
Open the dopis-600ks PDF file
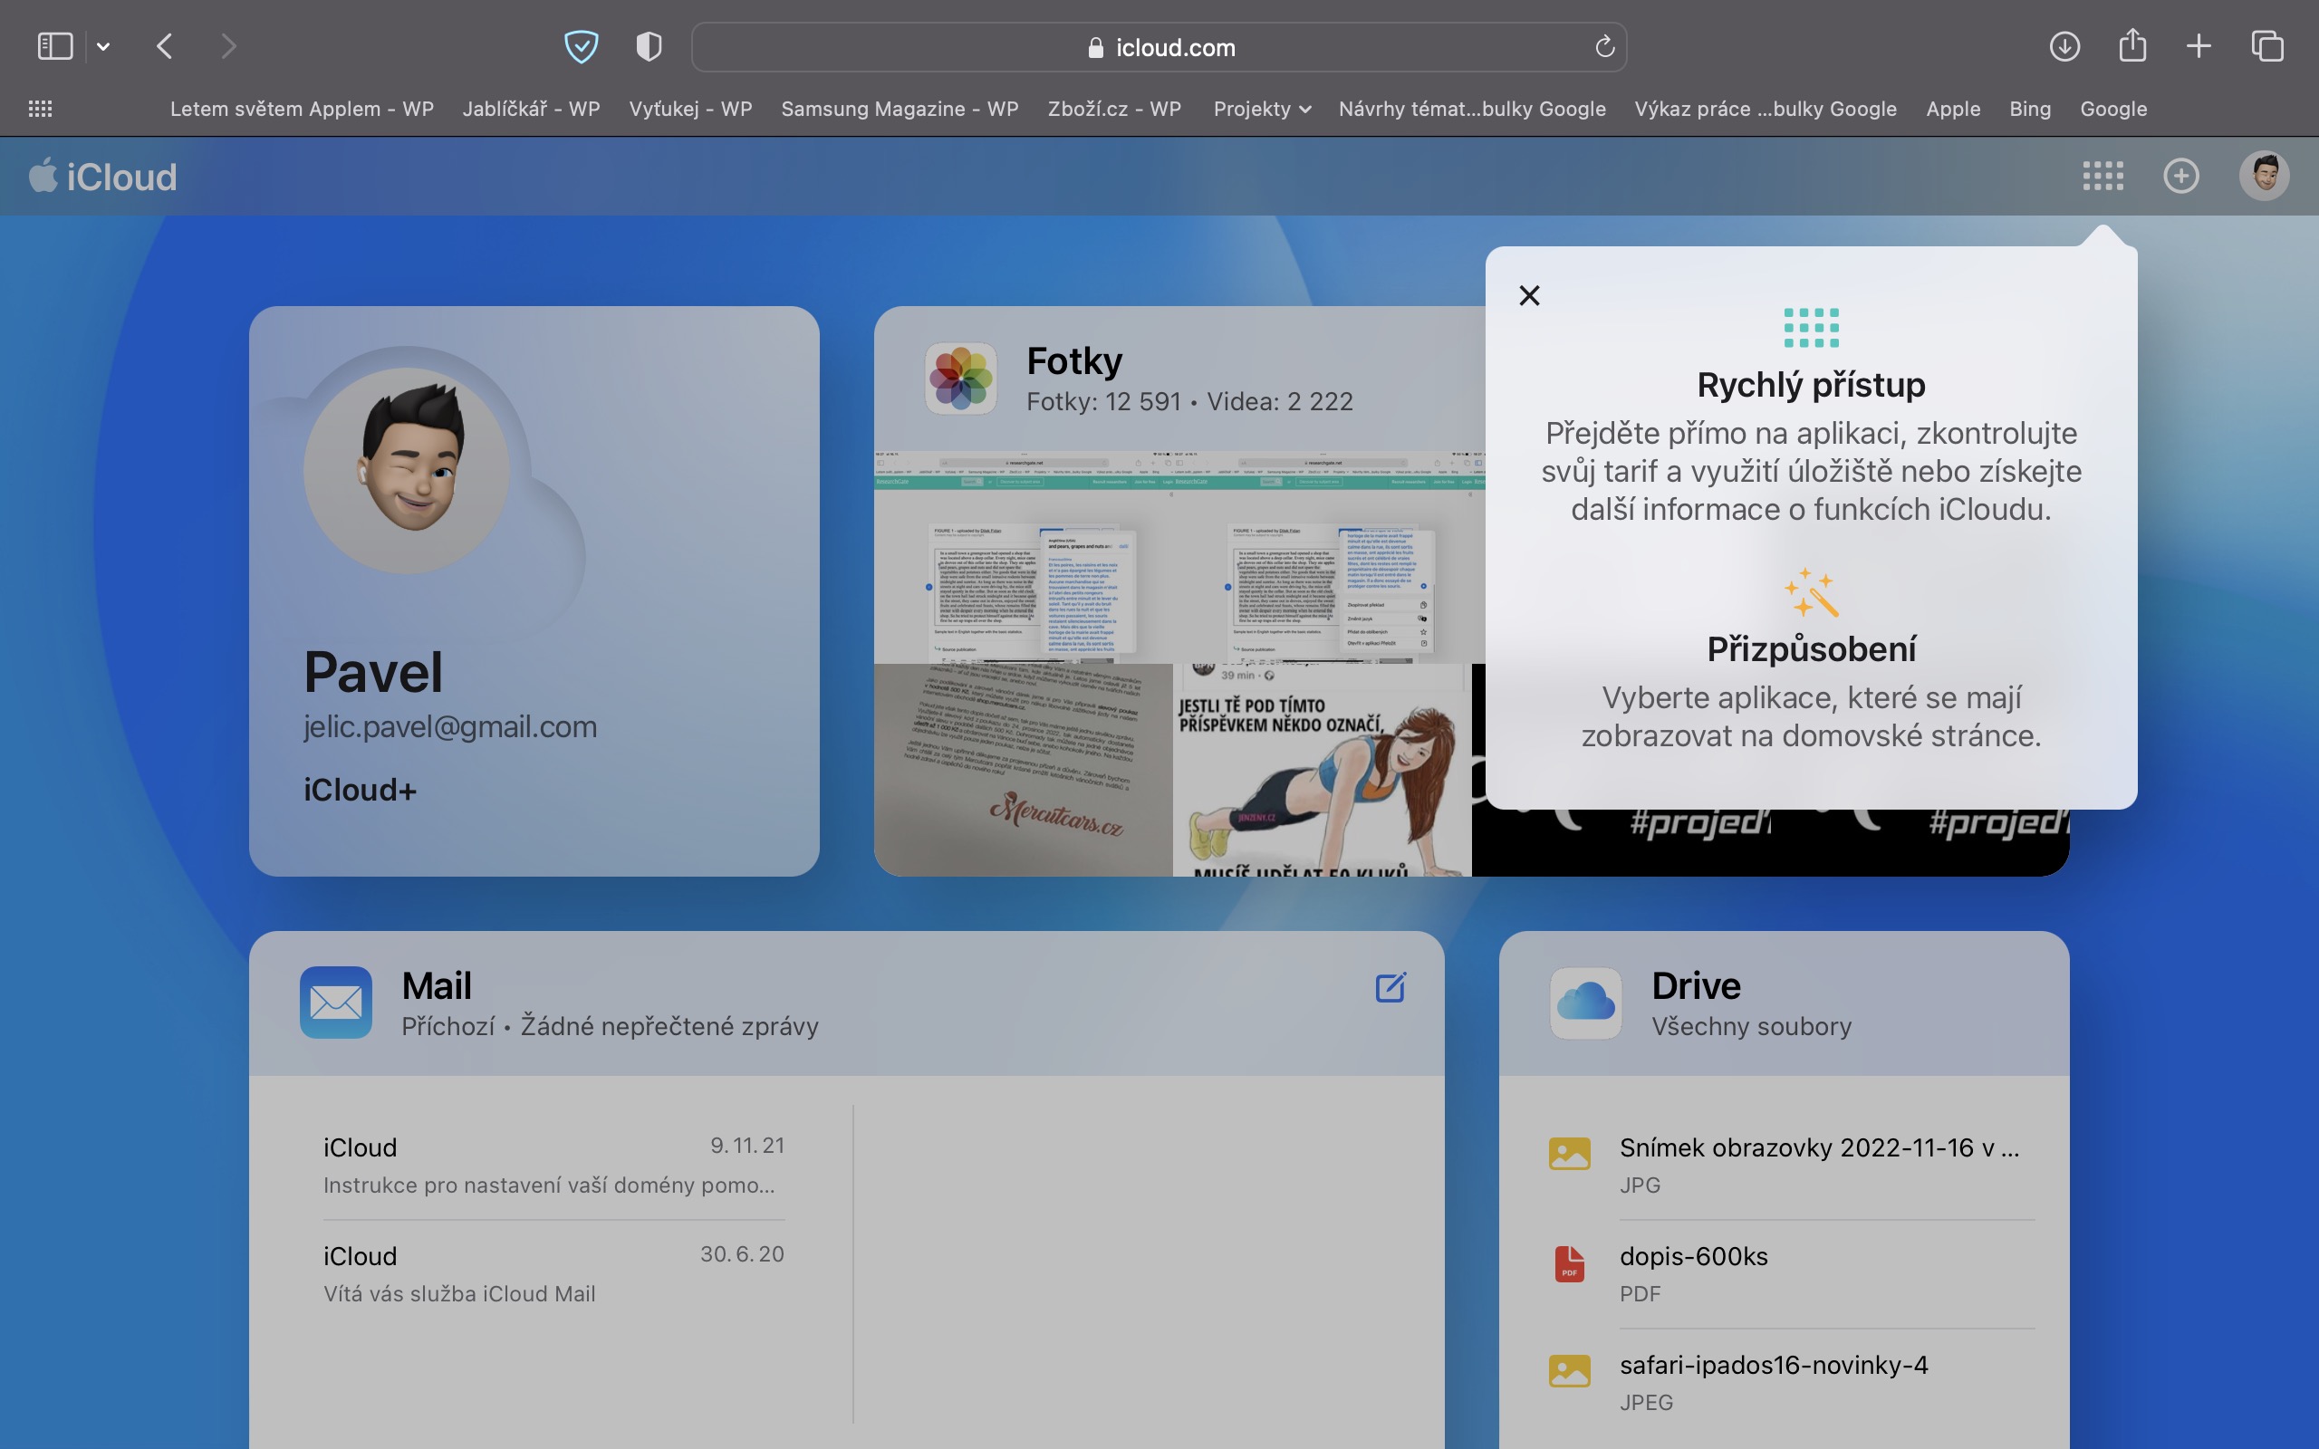click(x=1693, y=1256)
